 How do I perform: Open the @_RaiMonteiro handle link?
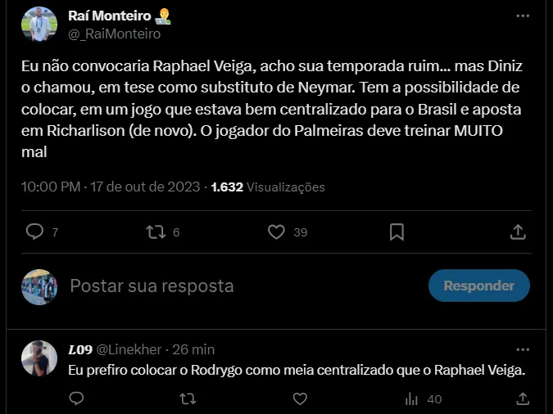114,34
